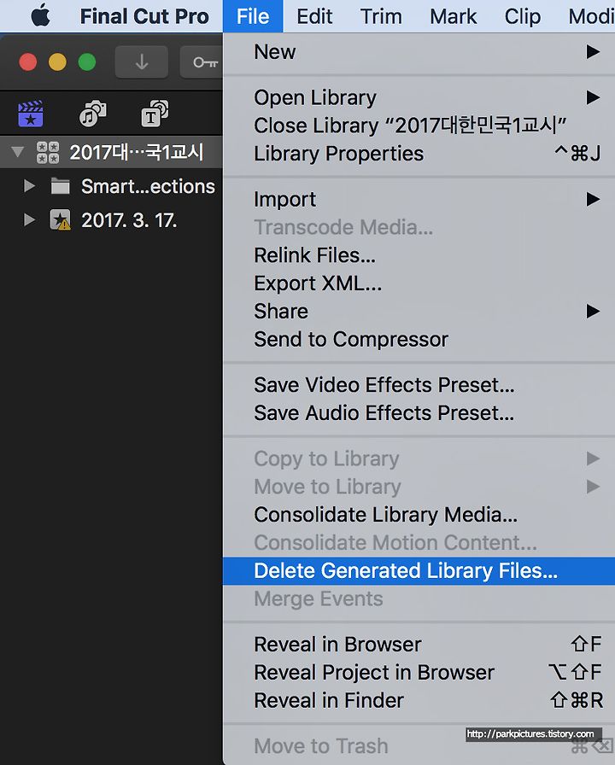Choose Export XML...
This screenshot has height=765, width=615.
pos(419,283)
